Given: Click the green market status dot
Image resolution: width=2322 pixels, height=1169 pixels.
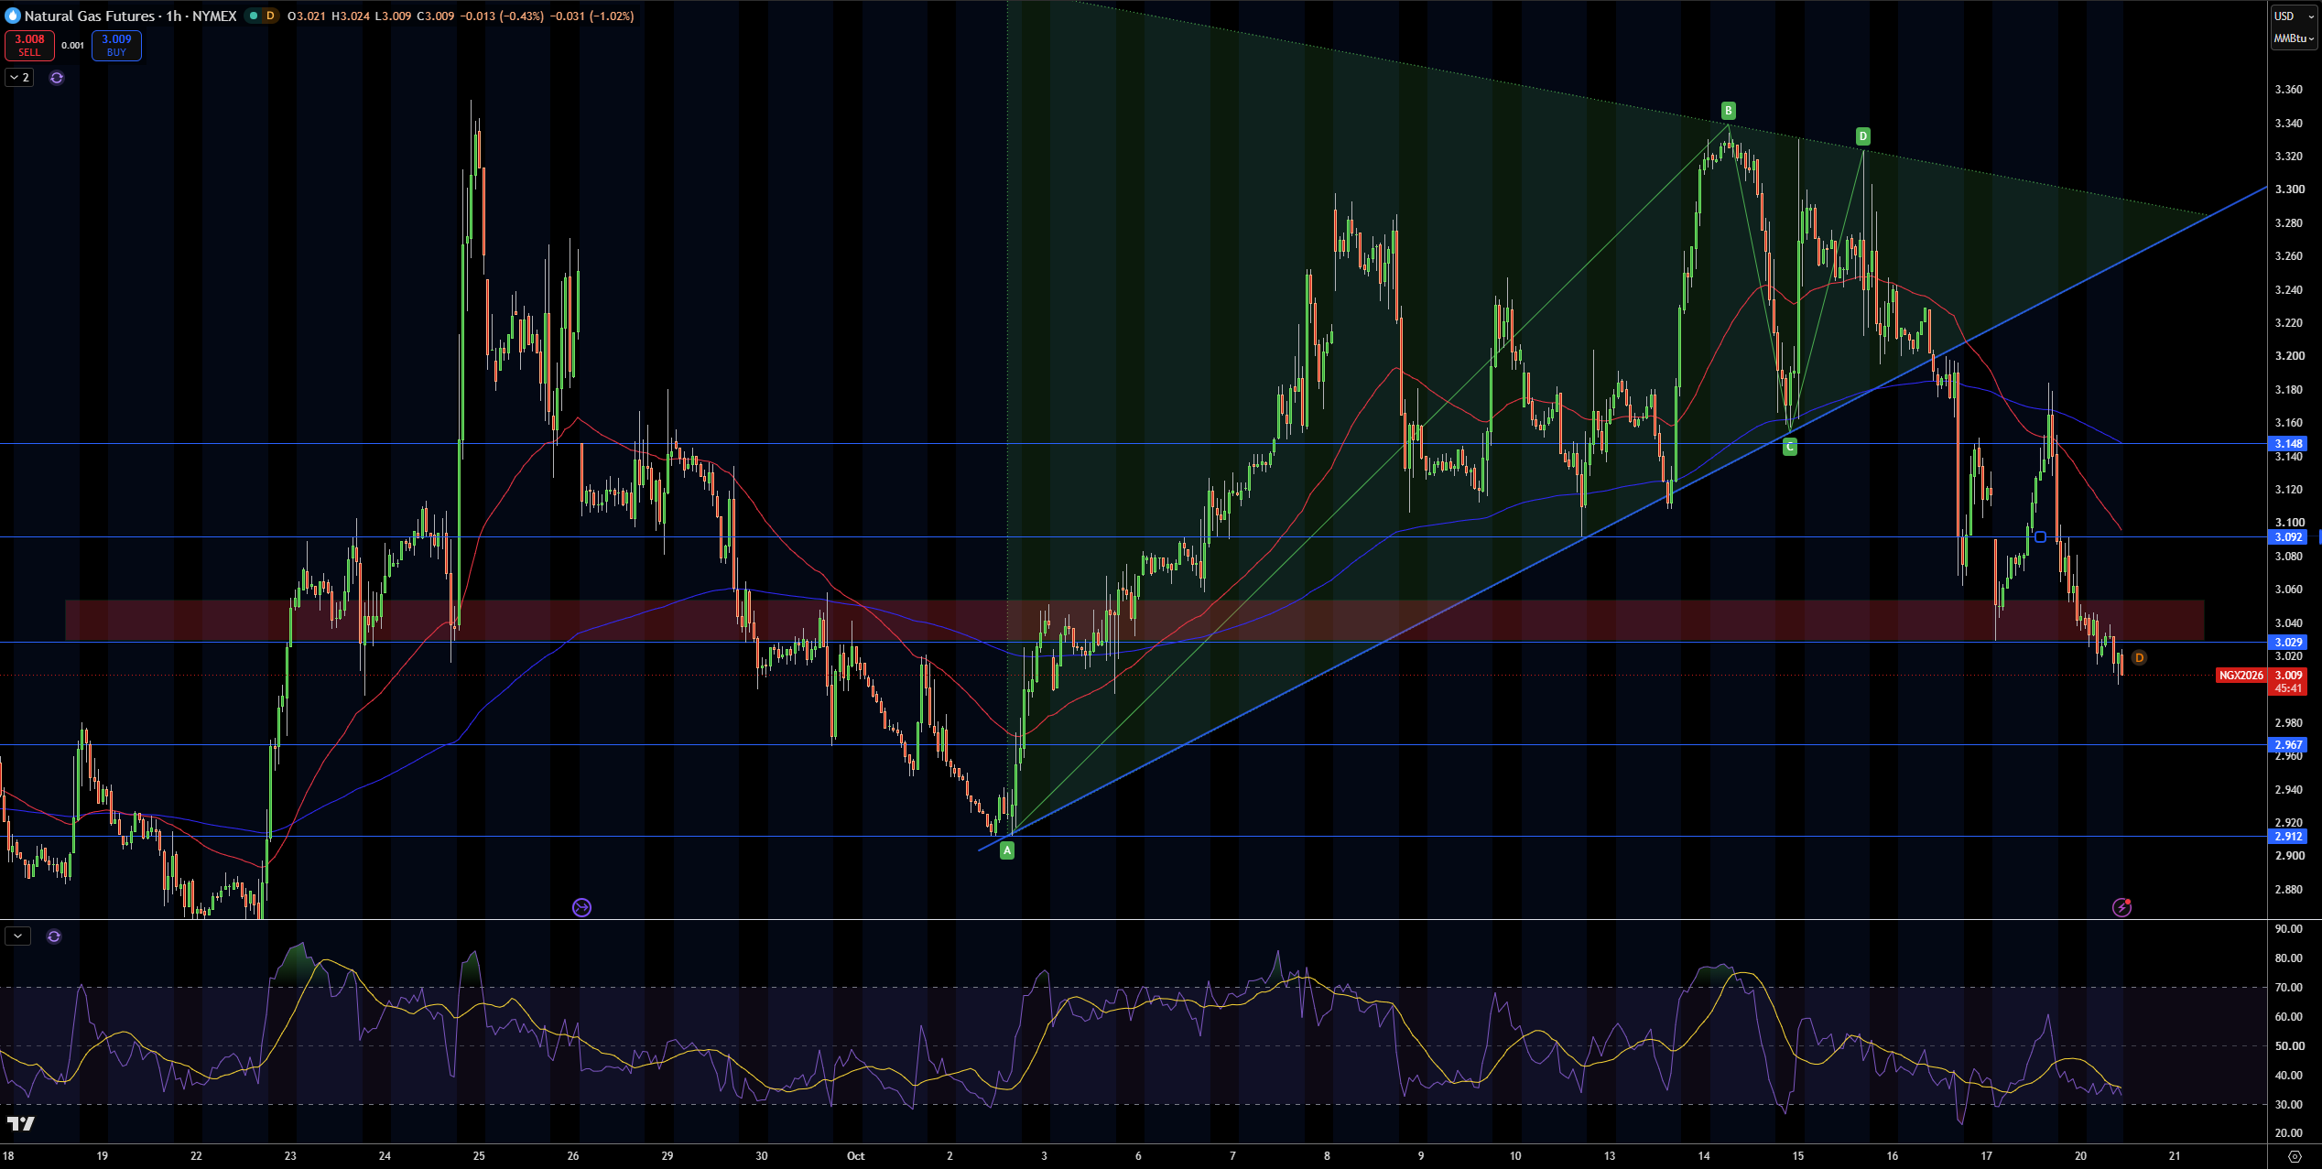Looking at the screenshot, I should click(x=254, y=16).
